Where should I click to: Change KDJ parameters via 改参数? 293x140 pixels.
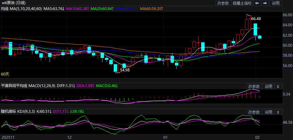click(x=254, y=112)
